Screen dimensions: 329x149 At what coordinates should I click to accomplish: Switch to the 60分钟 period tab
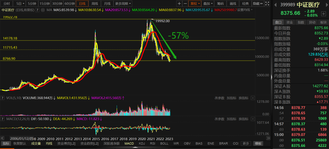point(69,4)
